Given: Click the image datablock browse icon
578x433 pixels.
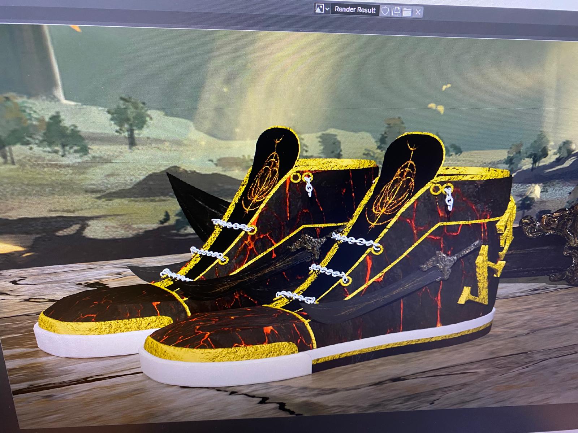Looking at the screenshot, I should point(319,10).
